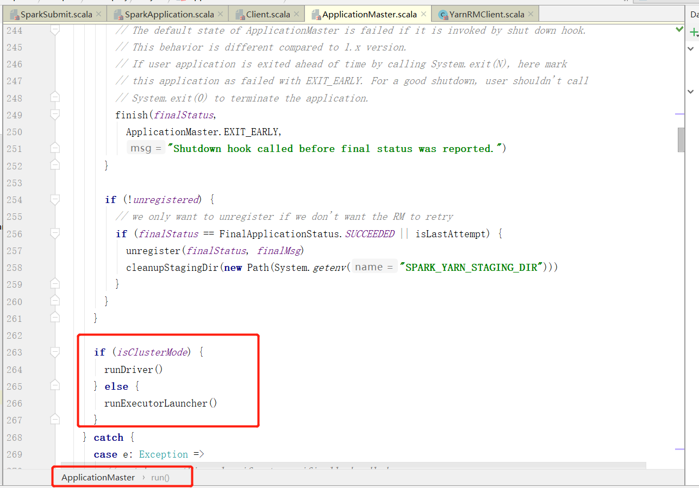Click the 'catch' keyword on line 268

[109, 437]
